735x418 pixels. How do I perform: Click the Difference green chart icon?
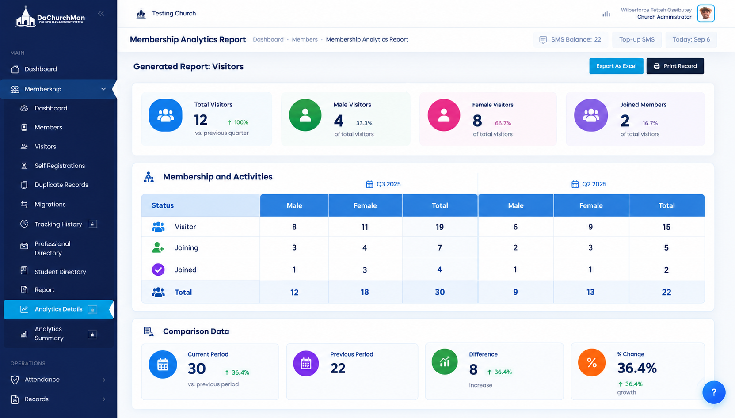(445, 362)
